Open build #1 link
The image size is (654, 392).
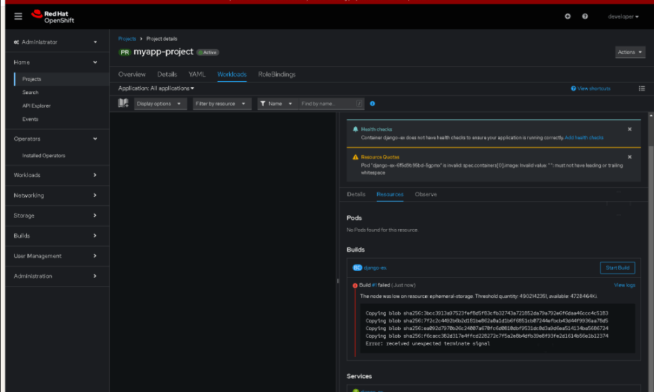(374, 285)
